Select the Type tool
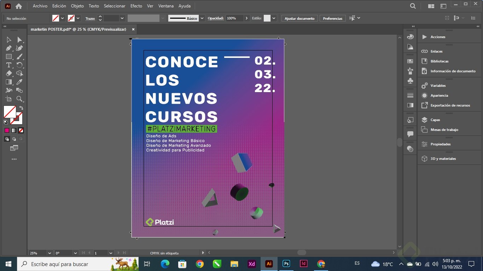Image resolution: width=483 pixels, height=271 pixels. pos(9,65)
